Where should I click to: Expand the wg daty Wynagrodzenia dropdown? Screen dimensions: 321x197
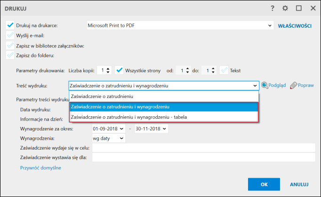[121, 138]
